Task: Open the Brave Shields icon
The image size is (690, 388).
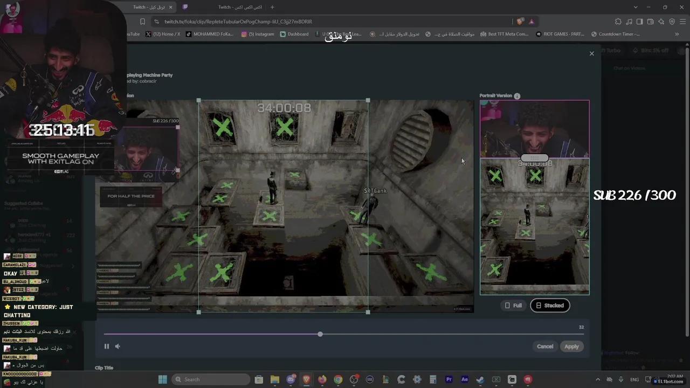Action: tap(520, 22)
